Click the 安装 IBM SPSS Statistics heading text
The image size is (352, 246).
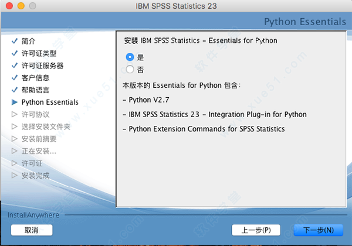click(201, 40)
